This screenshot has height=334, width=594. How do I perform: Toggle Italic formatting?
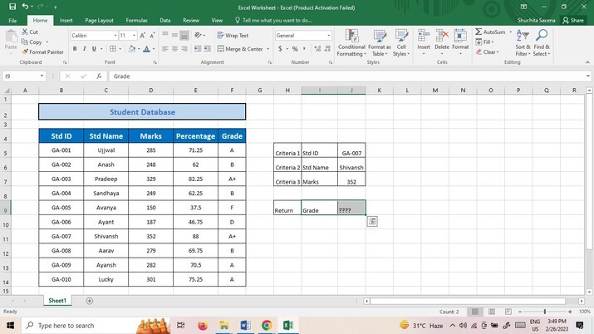(x=84, y=49)
